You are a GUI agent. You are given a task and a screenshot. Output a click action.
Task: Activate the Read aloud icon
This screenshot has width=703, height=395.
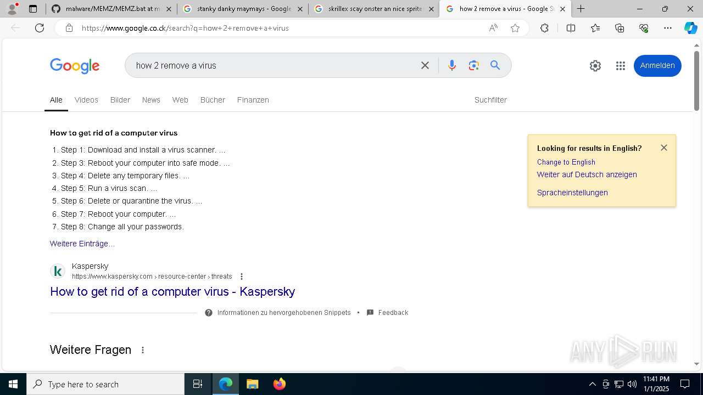(493, 28)
